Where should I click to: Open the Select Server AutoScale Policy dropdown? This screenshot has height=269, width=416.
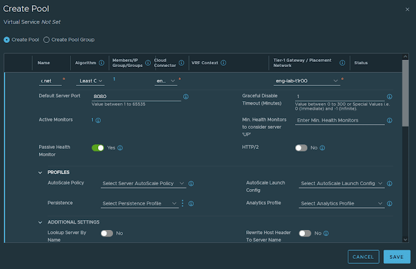143,184
